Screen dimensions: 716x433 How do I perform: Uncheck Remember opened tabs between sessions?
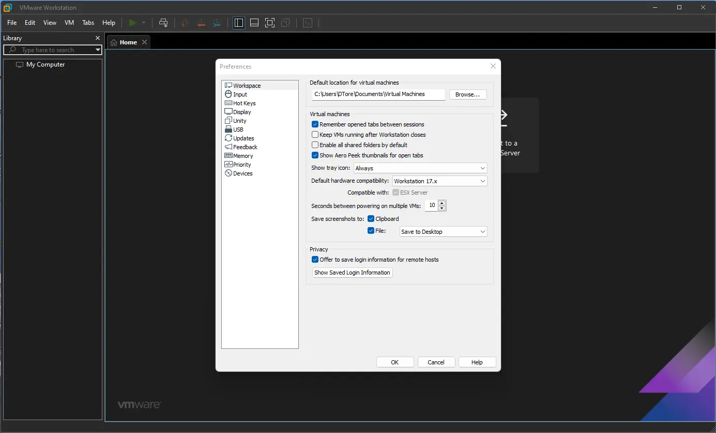click(x=315, y=124)
